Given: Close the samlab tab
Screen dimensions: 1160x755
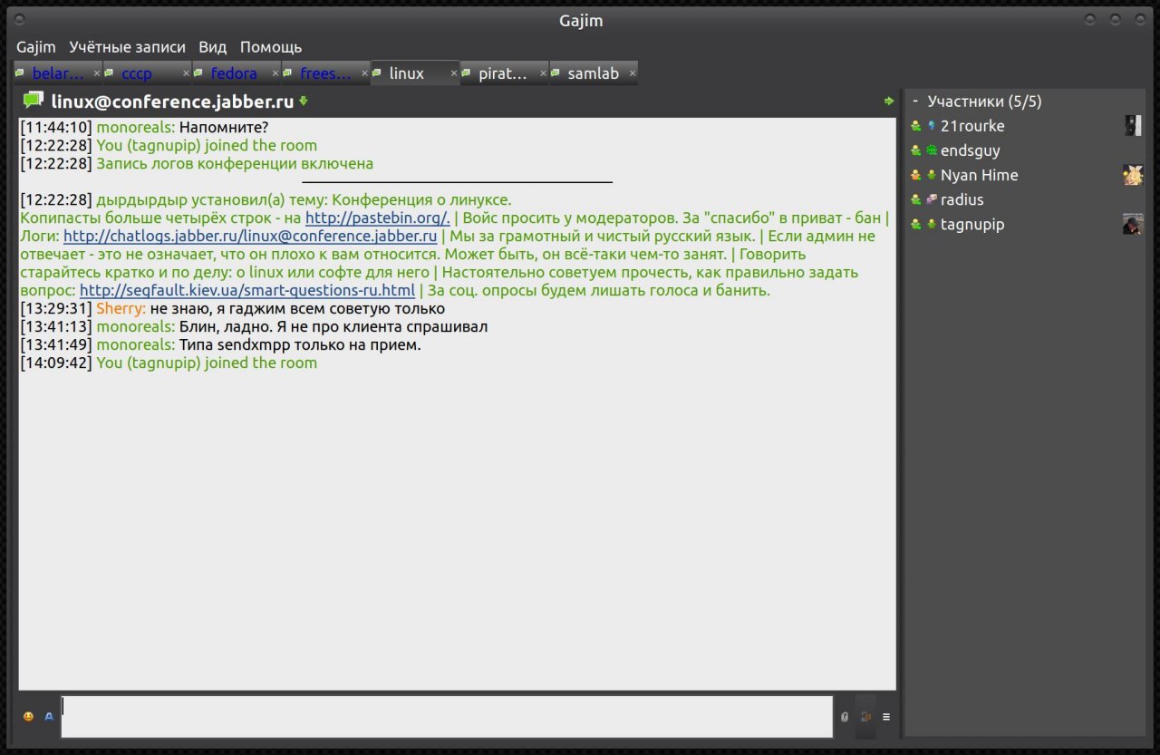Looking at the screenshot, I should tap(633, 73).
